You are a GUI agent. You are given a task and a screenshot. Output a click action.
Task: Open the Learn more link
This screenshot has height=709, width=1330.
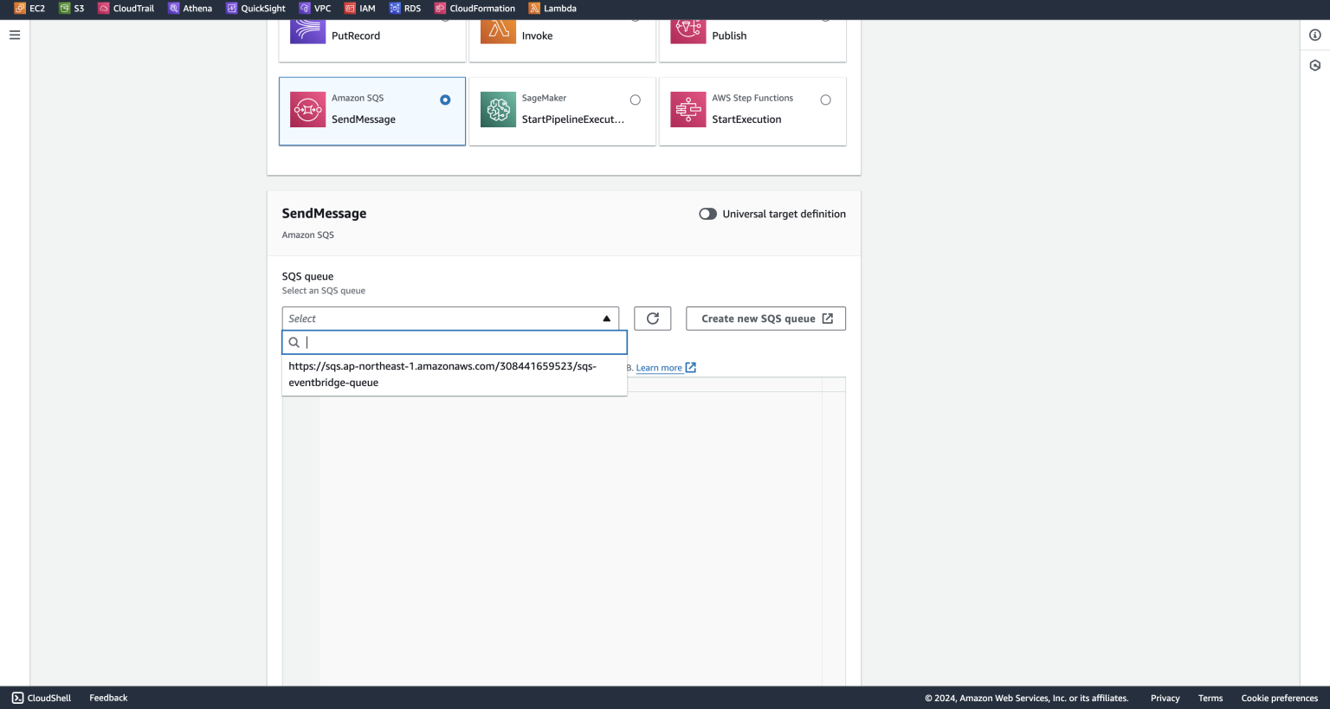coord(660,367)
